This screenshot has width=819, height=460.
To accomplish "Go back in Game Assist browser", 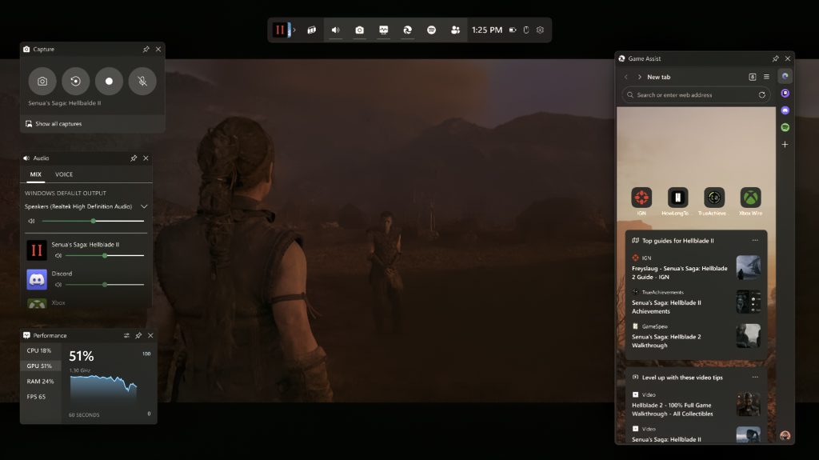I will point(626,77).
